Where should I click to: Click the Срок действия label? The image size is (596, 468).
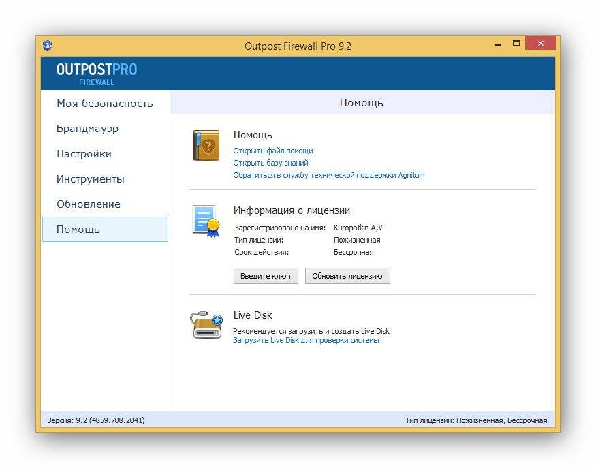[x=262, y=253]
